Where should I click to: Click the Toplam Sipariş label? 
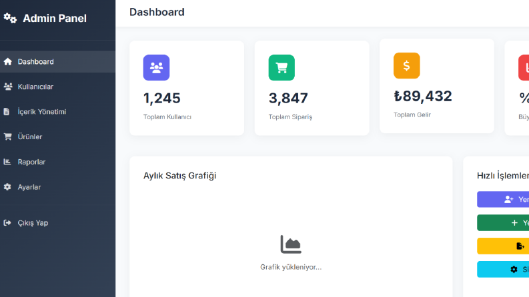(x=290, y=117)
